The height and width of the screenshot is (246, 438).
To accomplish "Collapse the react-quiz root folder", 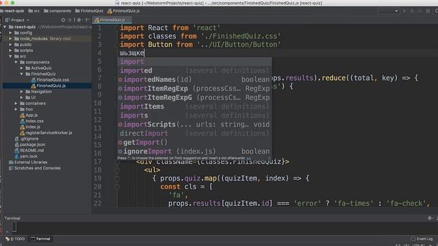I will point(5,27).
